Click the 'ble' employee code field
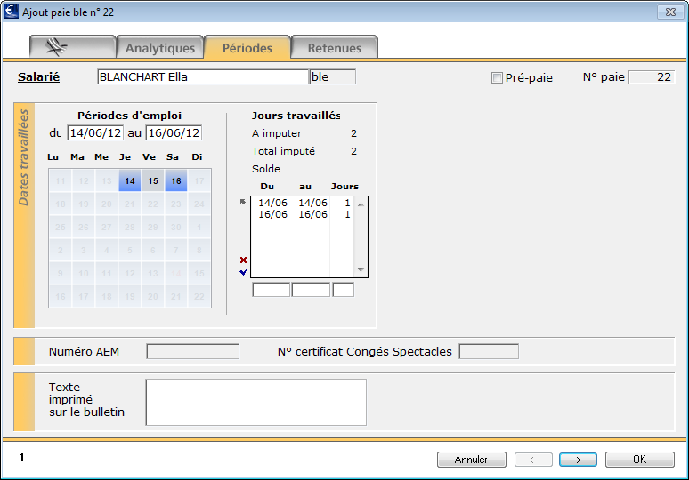 (x=333, y=76)
